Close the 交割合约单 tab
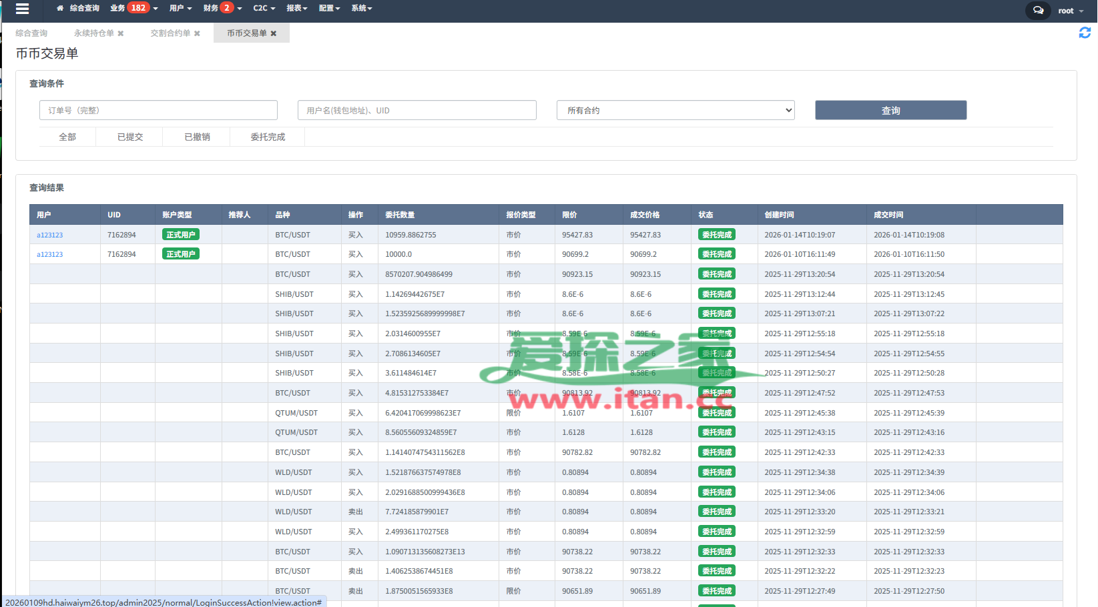The width and height of the screenshot is (1098, 607). pos(197,33)
